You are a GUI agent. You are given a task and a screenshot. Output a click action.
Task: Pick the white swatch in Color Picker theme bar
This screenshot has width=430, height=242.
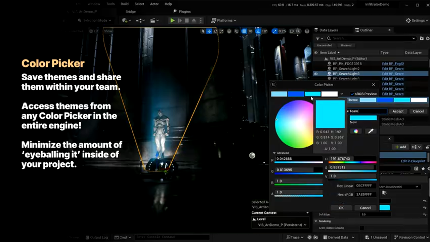click(x=329, y=94)
